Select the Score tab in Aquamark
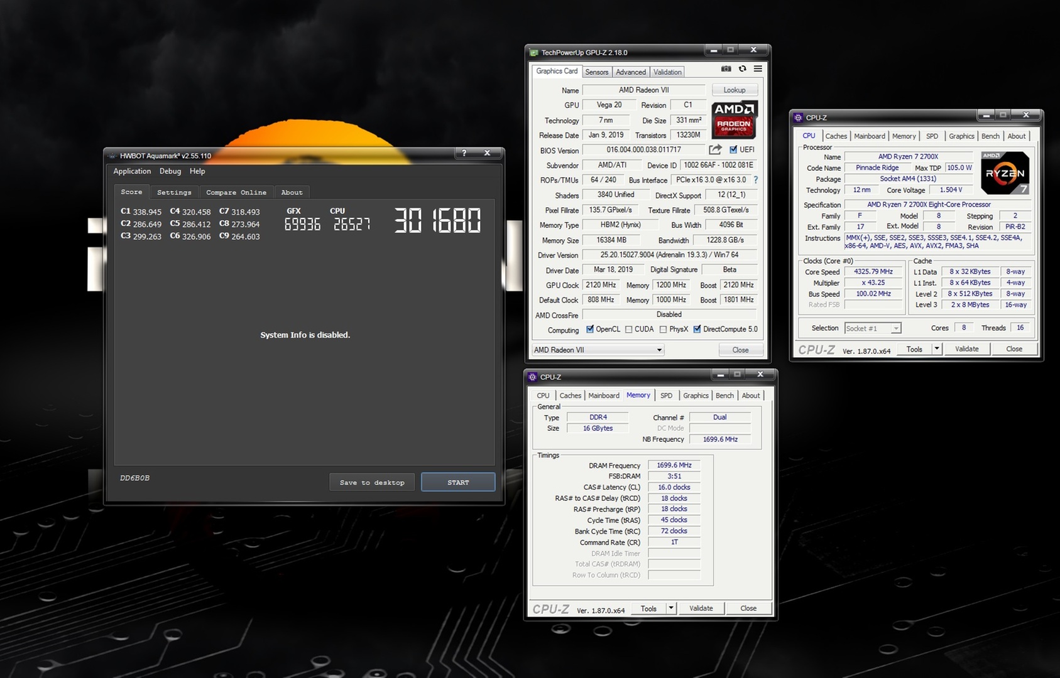Viewport: 1060px width, 678px height. coord(131,192)
